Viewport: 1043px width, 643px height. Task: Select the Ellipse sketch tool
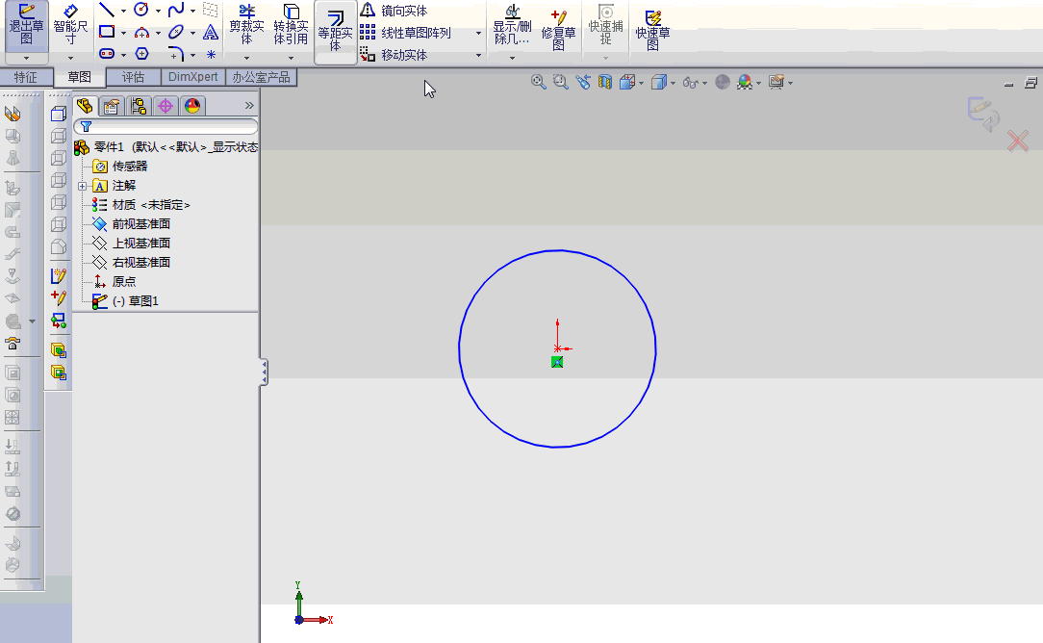[176, 32]
